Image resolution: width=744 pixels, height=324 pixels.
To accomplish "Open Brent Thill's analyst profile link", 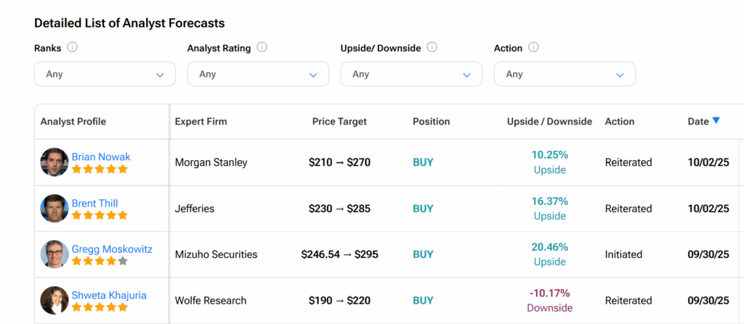I will 94,203.
